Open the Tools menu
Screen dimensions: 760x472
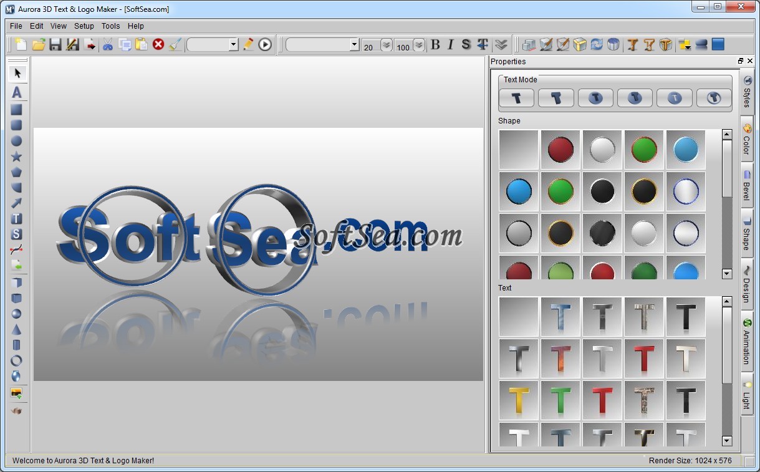tap(111, 26)
